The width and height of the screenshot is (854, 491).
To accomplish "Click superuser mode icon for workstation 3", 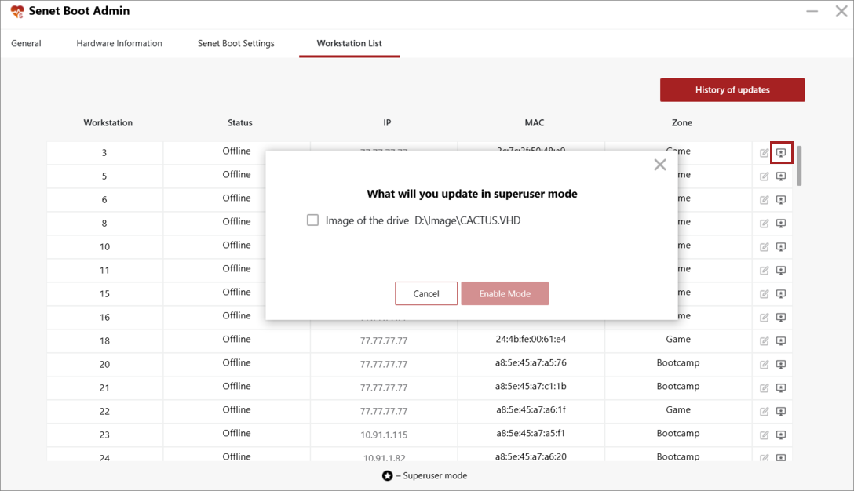I will coord(781,153).
